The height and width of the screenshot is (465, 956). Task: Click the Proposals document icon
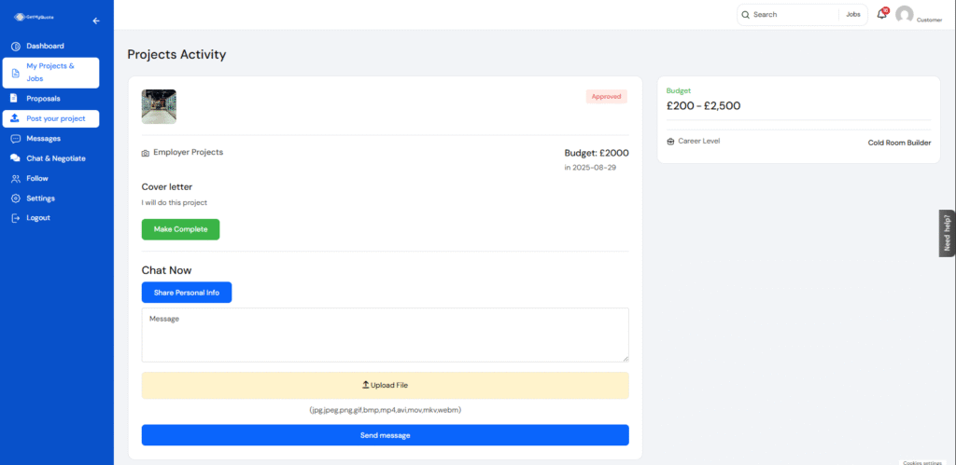15,98
